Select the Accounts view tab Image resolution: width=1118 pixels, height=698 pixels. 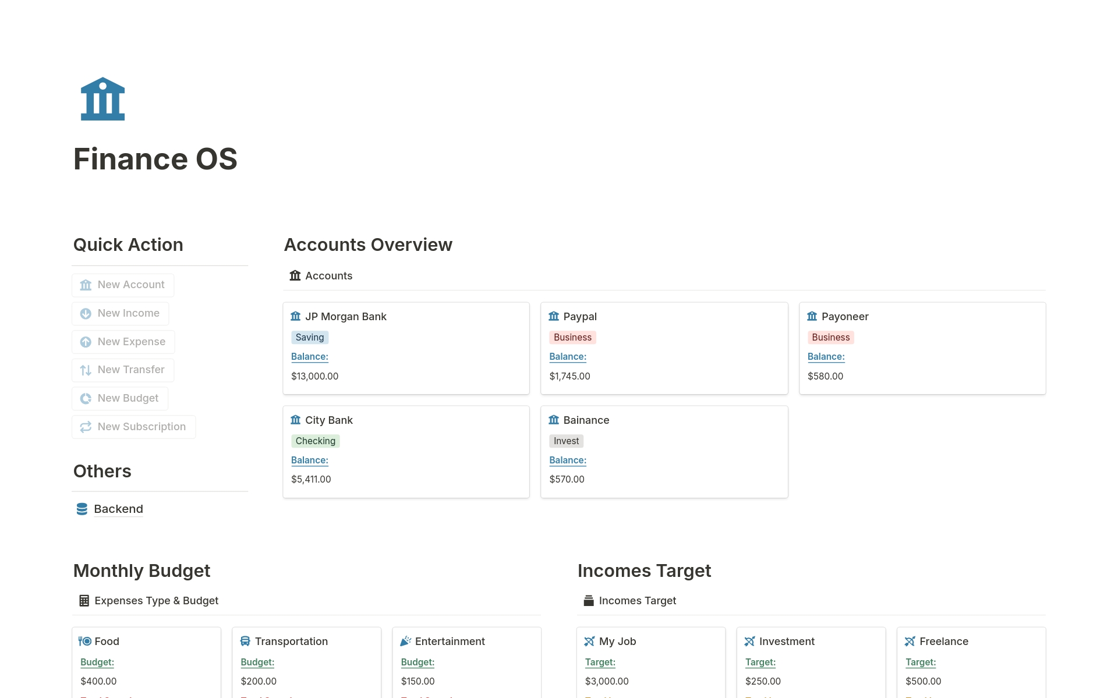pos(321,276)
